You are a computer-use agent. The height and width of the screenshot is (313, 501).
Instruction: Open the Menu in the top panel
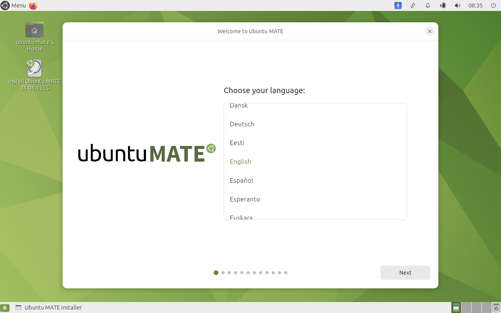(x=14, y=5)
